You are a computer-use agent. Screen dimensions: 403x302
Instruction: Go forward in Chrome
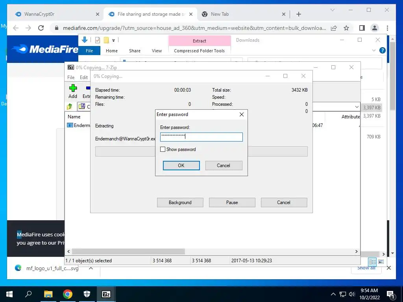pos(28,28)
